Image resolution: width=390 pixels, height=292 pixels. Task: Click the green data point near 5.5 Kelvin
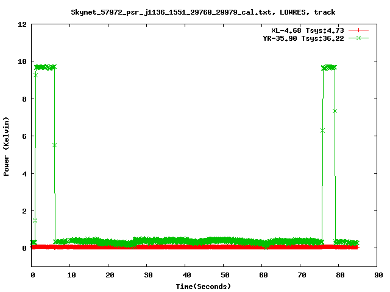(x=54, y=145)
